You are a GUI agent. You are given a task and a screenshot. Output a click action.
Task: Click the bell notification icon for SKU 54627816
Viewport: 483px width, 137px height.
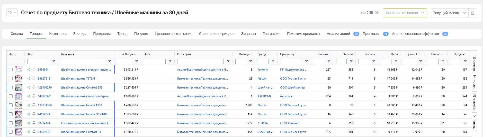34,79
